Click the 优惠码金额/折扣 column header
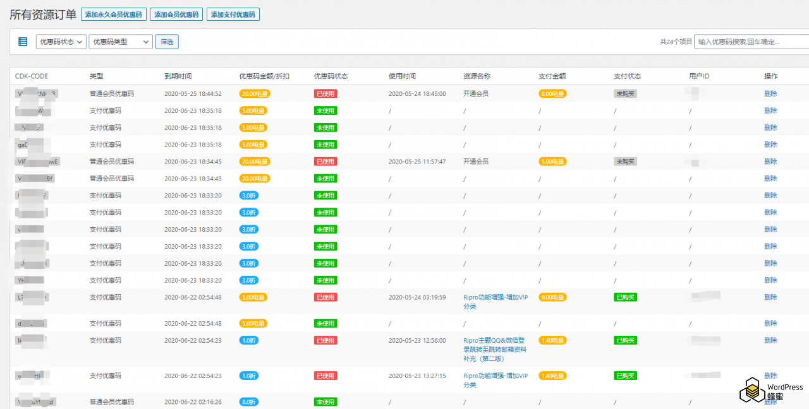The height and width of the screenshot is (409, 809). point(264,76)
